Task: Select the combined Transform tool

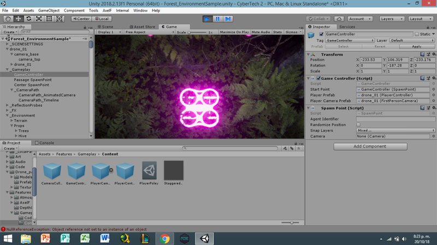Action: pos(60,19)
